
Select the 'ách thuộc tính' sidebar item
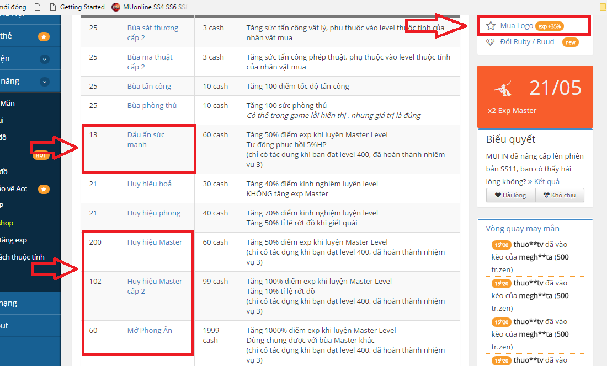click(x=22, y=257)
